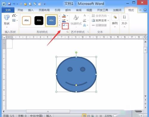Open the Shape Effects dropdown arrow
The width and height of the screenshot is (149, 117).
tap(67, 25)
